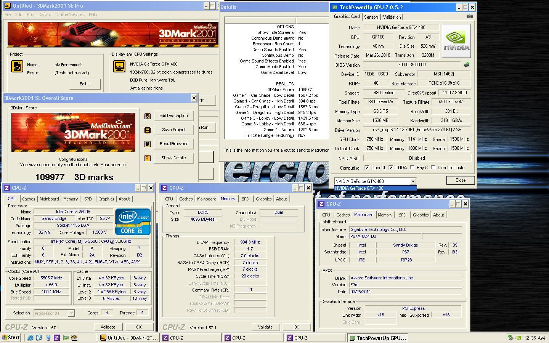The height and width of the screenshot is (343, 549).
Task: Click the GPU-Z title bar icon
Action: (x=335, y=7)
